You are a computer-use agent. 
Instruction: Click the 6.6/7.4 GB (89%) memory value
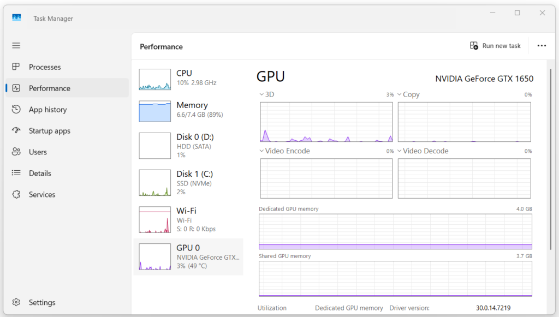200,115
